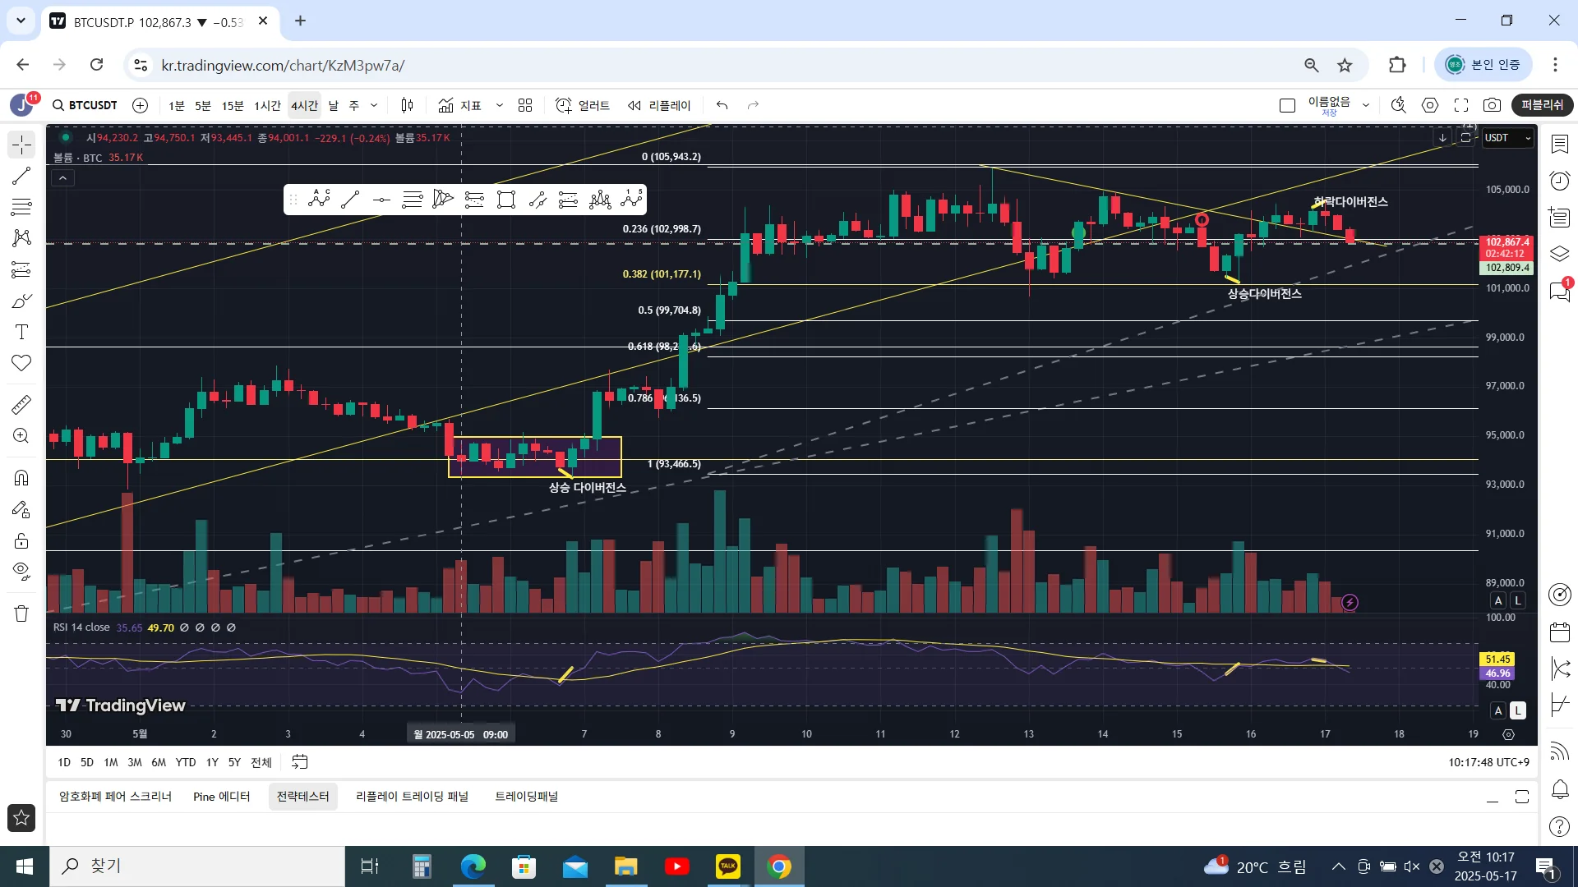The width and height of the screenshot is (1578, 887).
Task: Open candlestick chart type selector
Action: tap(407, 105)
